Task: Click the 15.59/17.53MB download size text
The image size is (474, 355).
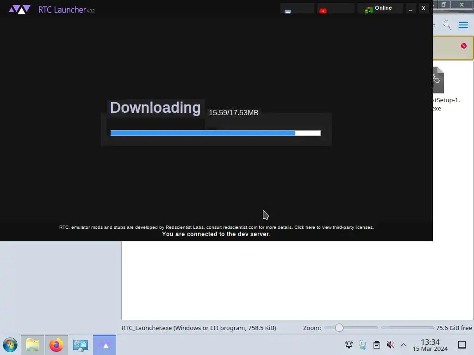Action: pyautogui.click(x=233, y=113)
